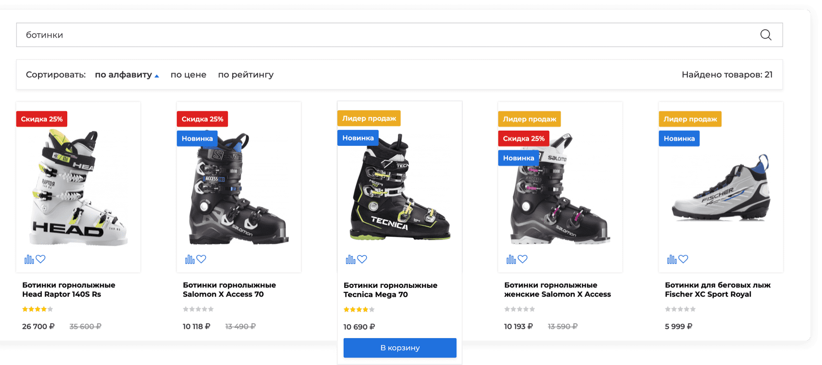Toggle alphabetical sort direction arrow
The width and height of the screenshot is (822, 365).
(157, 76)
